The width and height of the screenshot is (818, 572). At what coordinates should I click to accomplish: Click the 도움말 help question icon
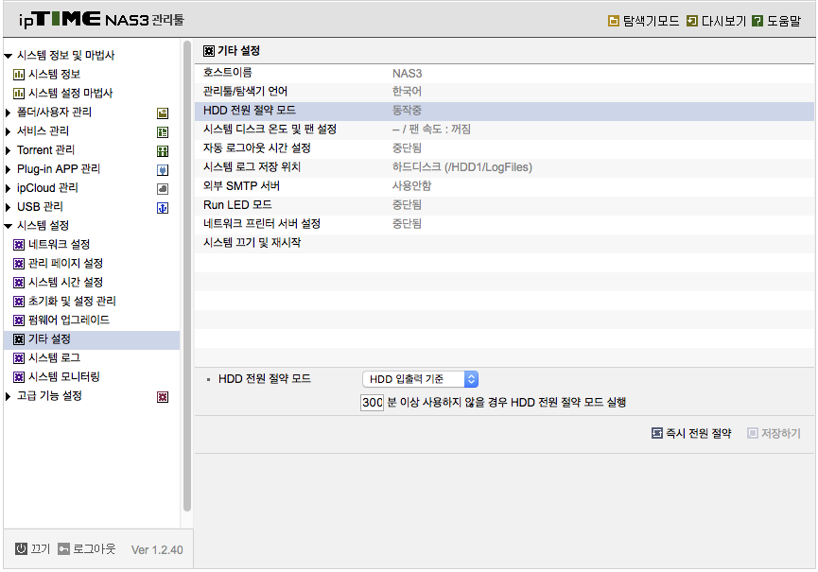pos(757,21)
